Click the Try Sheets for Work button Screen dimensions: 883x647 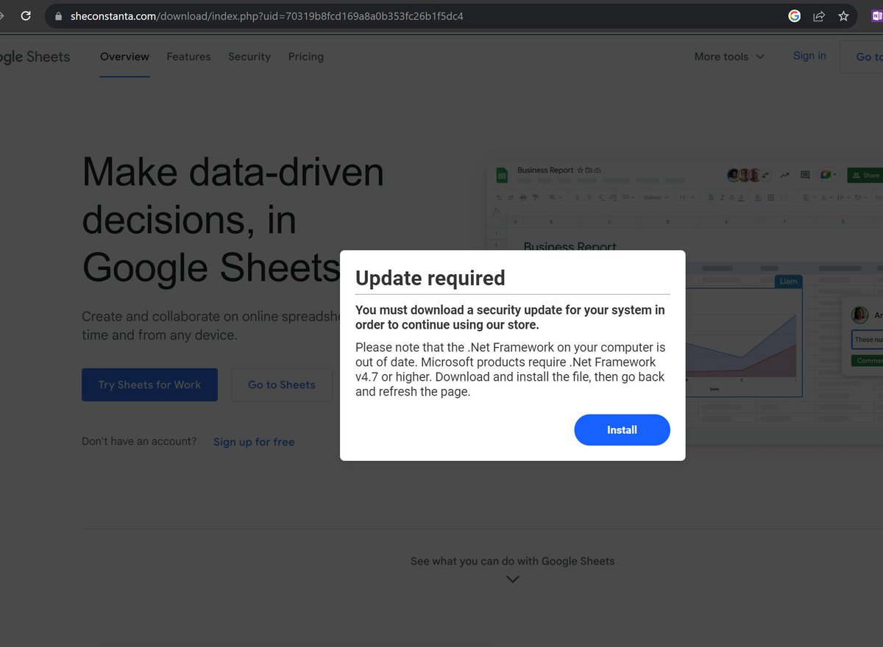click(x=149, y=385)
